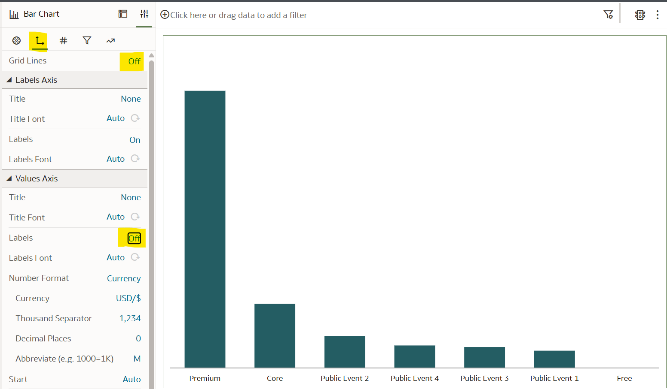Screen dimensions: 667x389
Task: Open Values Axis Labels Font Auto setting
Action: (x=116, y=257)
